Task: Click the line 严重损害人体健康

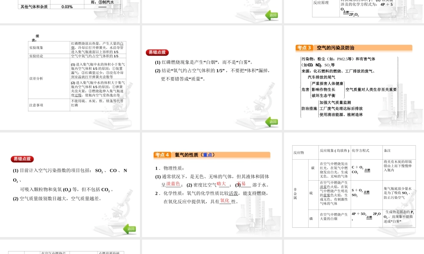Action: (x=327, y=83)
